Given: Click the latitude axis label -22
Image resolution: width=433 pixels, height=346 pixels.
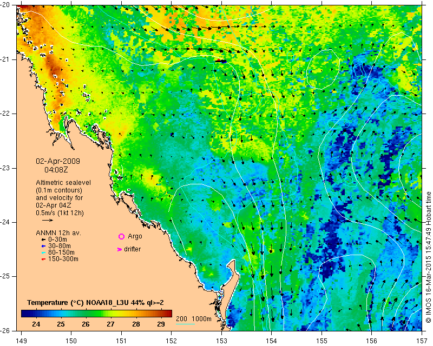Looking at the screenshot, I should tap(4, 114).
